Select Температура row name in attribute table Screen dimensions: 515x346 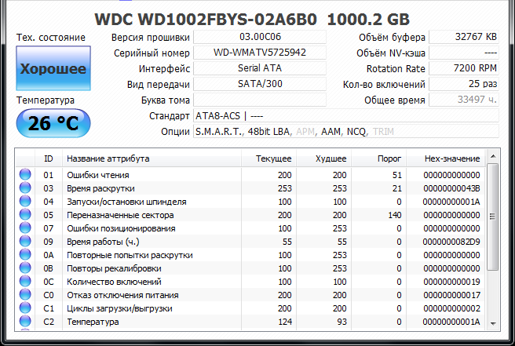(93, 322)
